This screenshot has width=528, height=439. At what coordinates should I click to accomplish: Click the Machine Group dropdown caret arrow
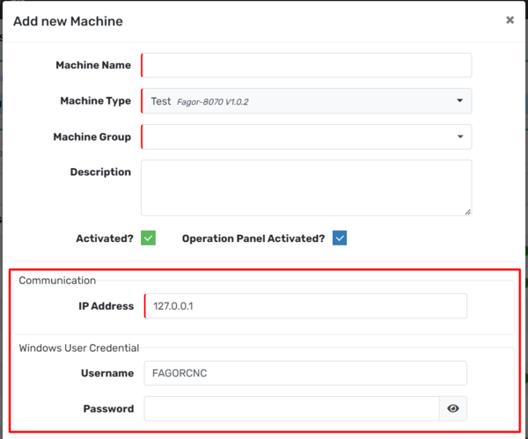459,137
